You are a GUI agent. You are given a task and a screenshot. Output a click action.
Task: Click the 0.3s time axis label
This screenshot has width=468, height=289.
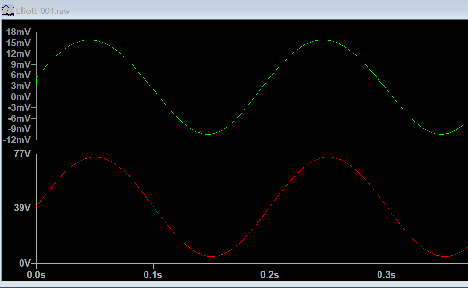click(386, 274)
